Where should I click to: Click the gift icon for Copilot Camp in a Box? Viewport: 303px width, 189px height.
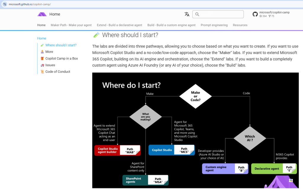(42, 58)
